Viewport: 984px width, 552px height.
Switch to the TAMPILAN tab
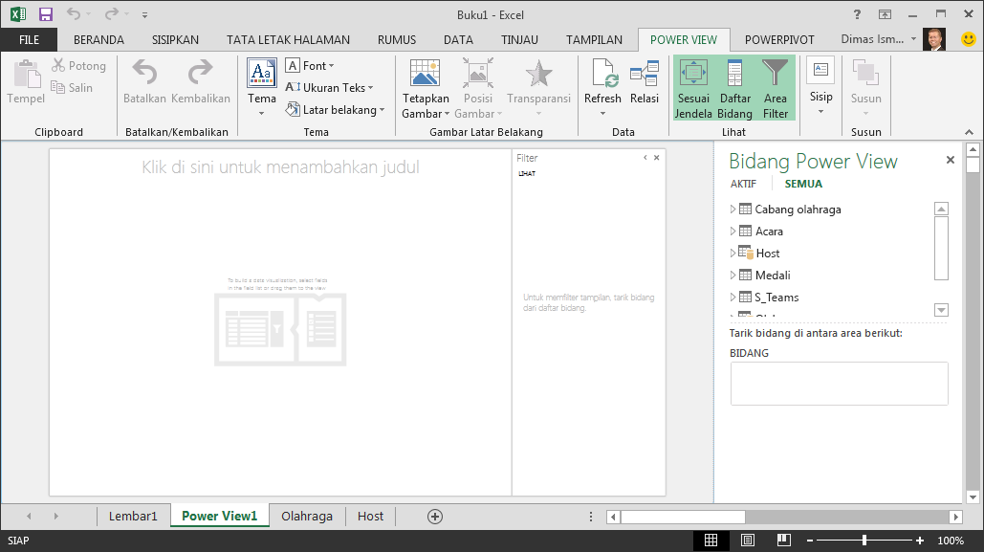[x=594, y=39]
